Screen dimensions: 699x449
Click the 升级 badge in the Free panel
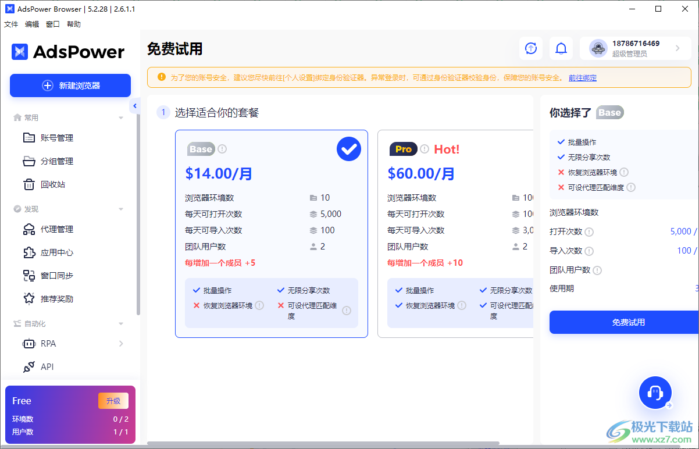click(113, 401)
